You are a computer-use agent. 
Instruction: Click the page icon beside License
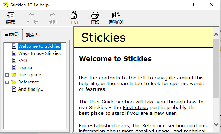pos(14,68)
